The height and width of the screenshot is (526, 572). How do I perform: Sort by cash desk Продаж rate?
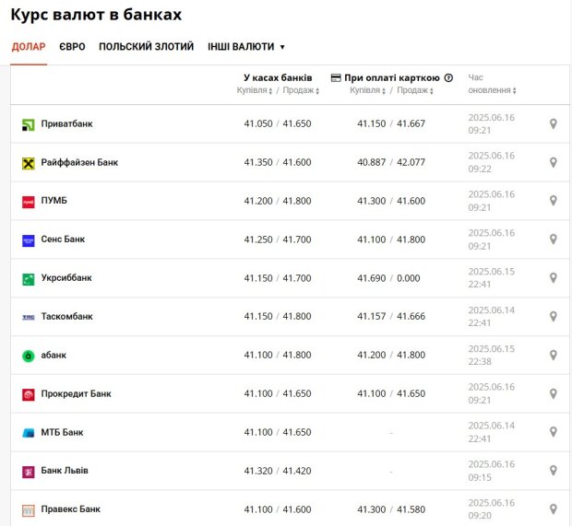click(x=301, y=90)
